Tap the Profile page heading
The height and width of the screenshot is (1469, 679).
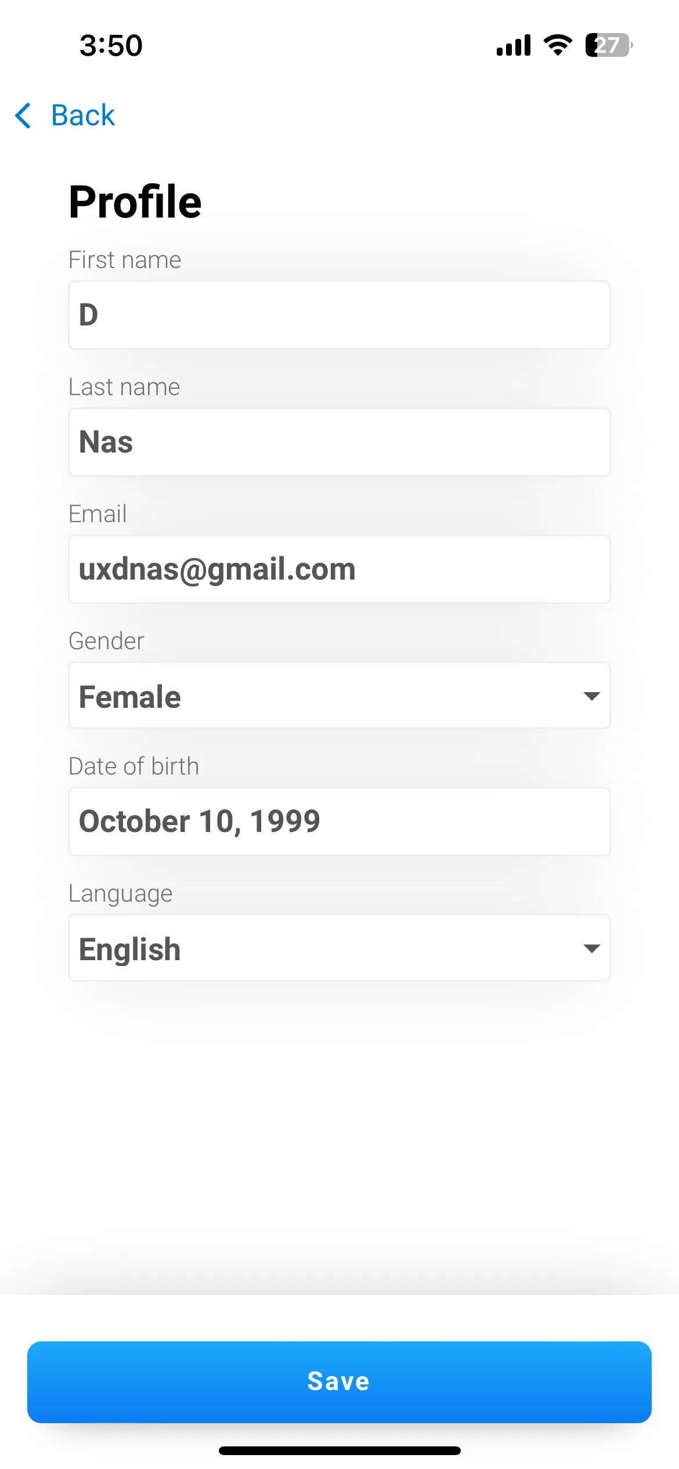point(135,201)
